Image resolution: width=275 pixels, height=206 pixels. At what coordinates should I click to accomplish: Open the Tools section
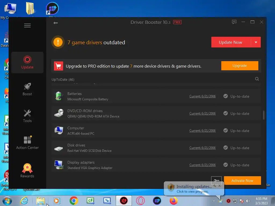pyautogui.click(x=27, y=116)
